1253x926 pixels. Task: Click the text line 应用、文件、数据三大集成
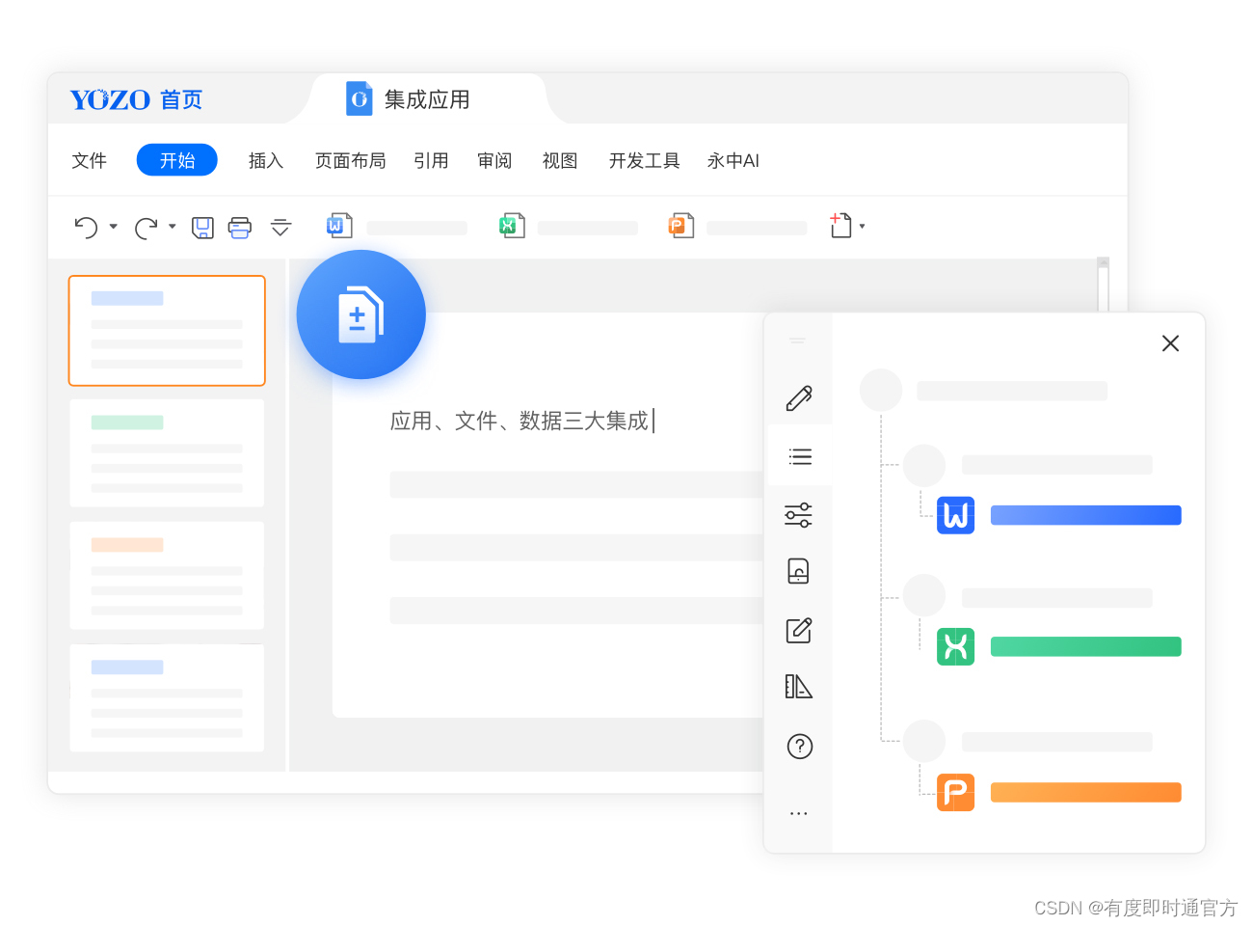pos(520,421)
